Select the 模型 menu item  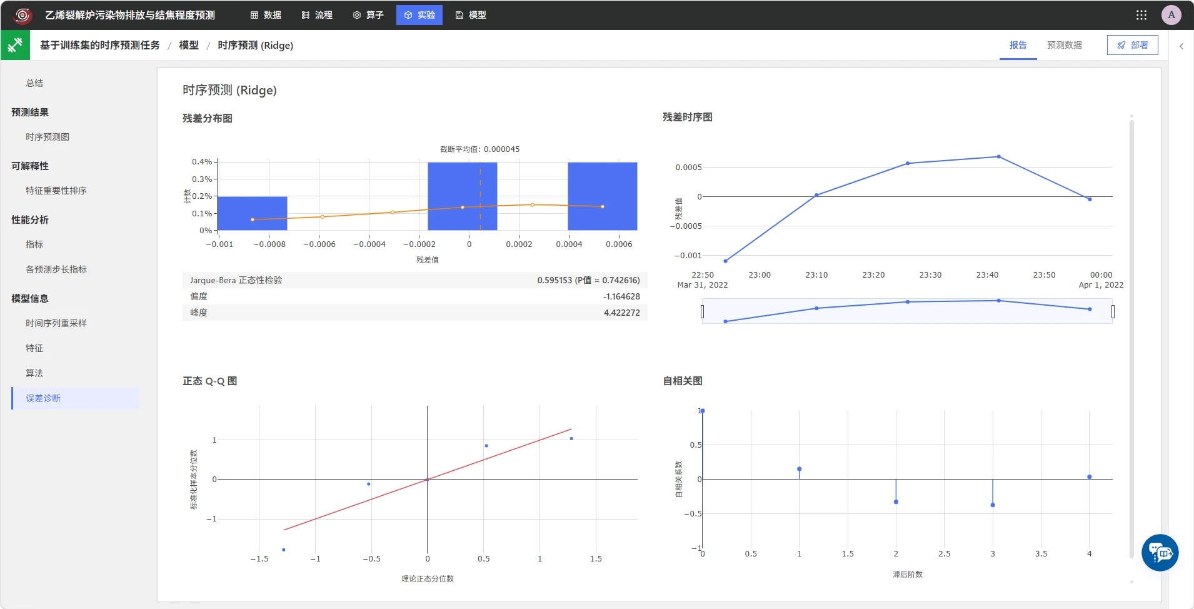(471, 15)
